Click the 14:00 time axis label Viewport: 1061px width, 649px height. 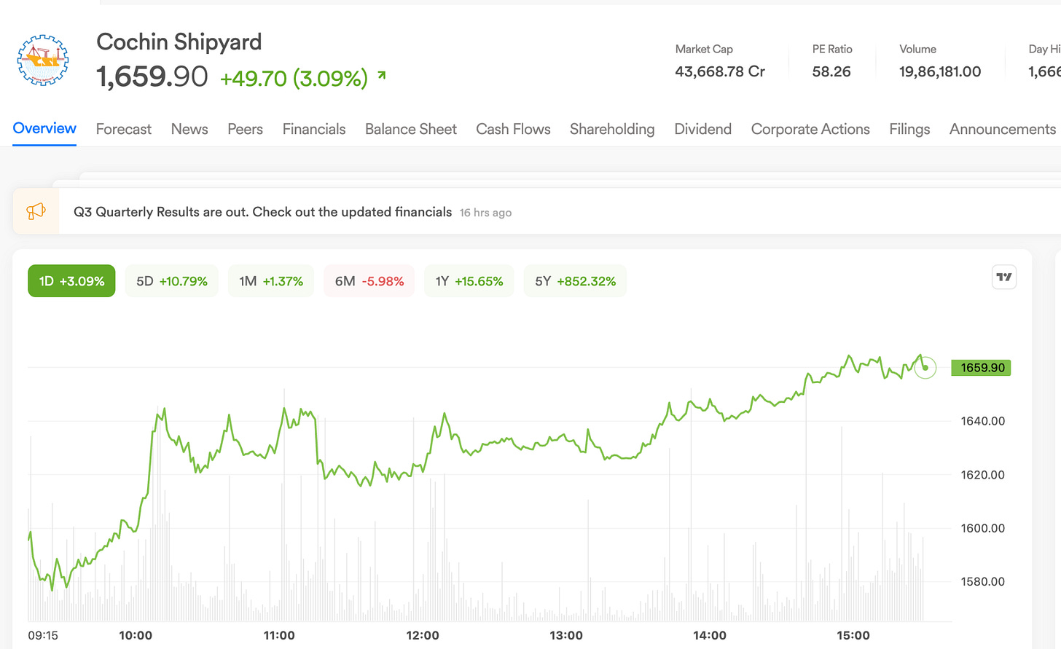point(710,635)
